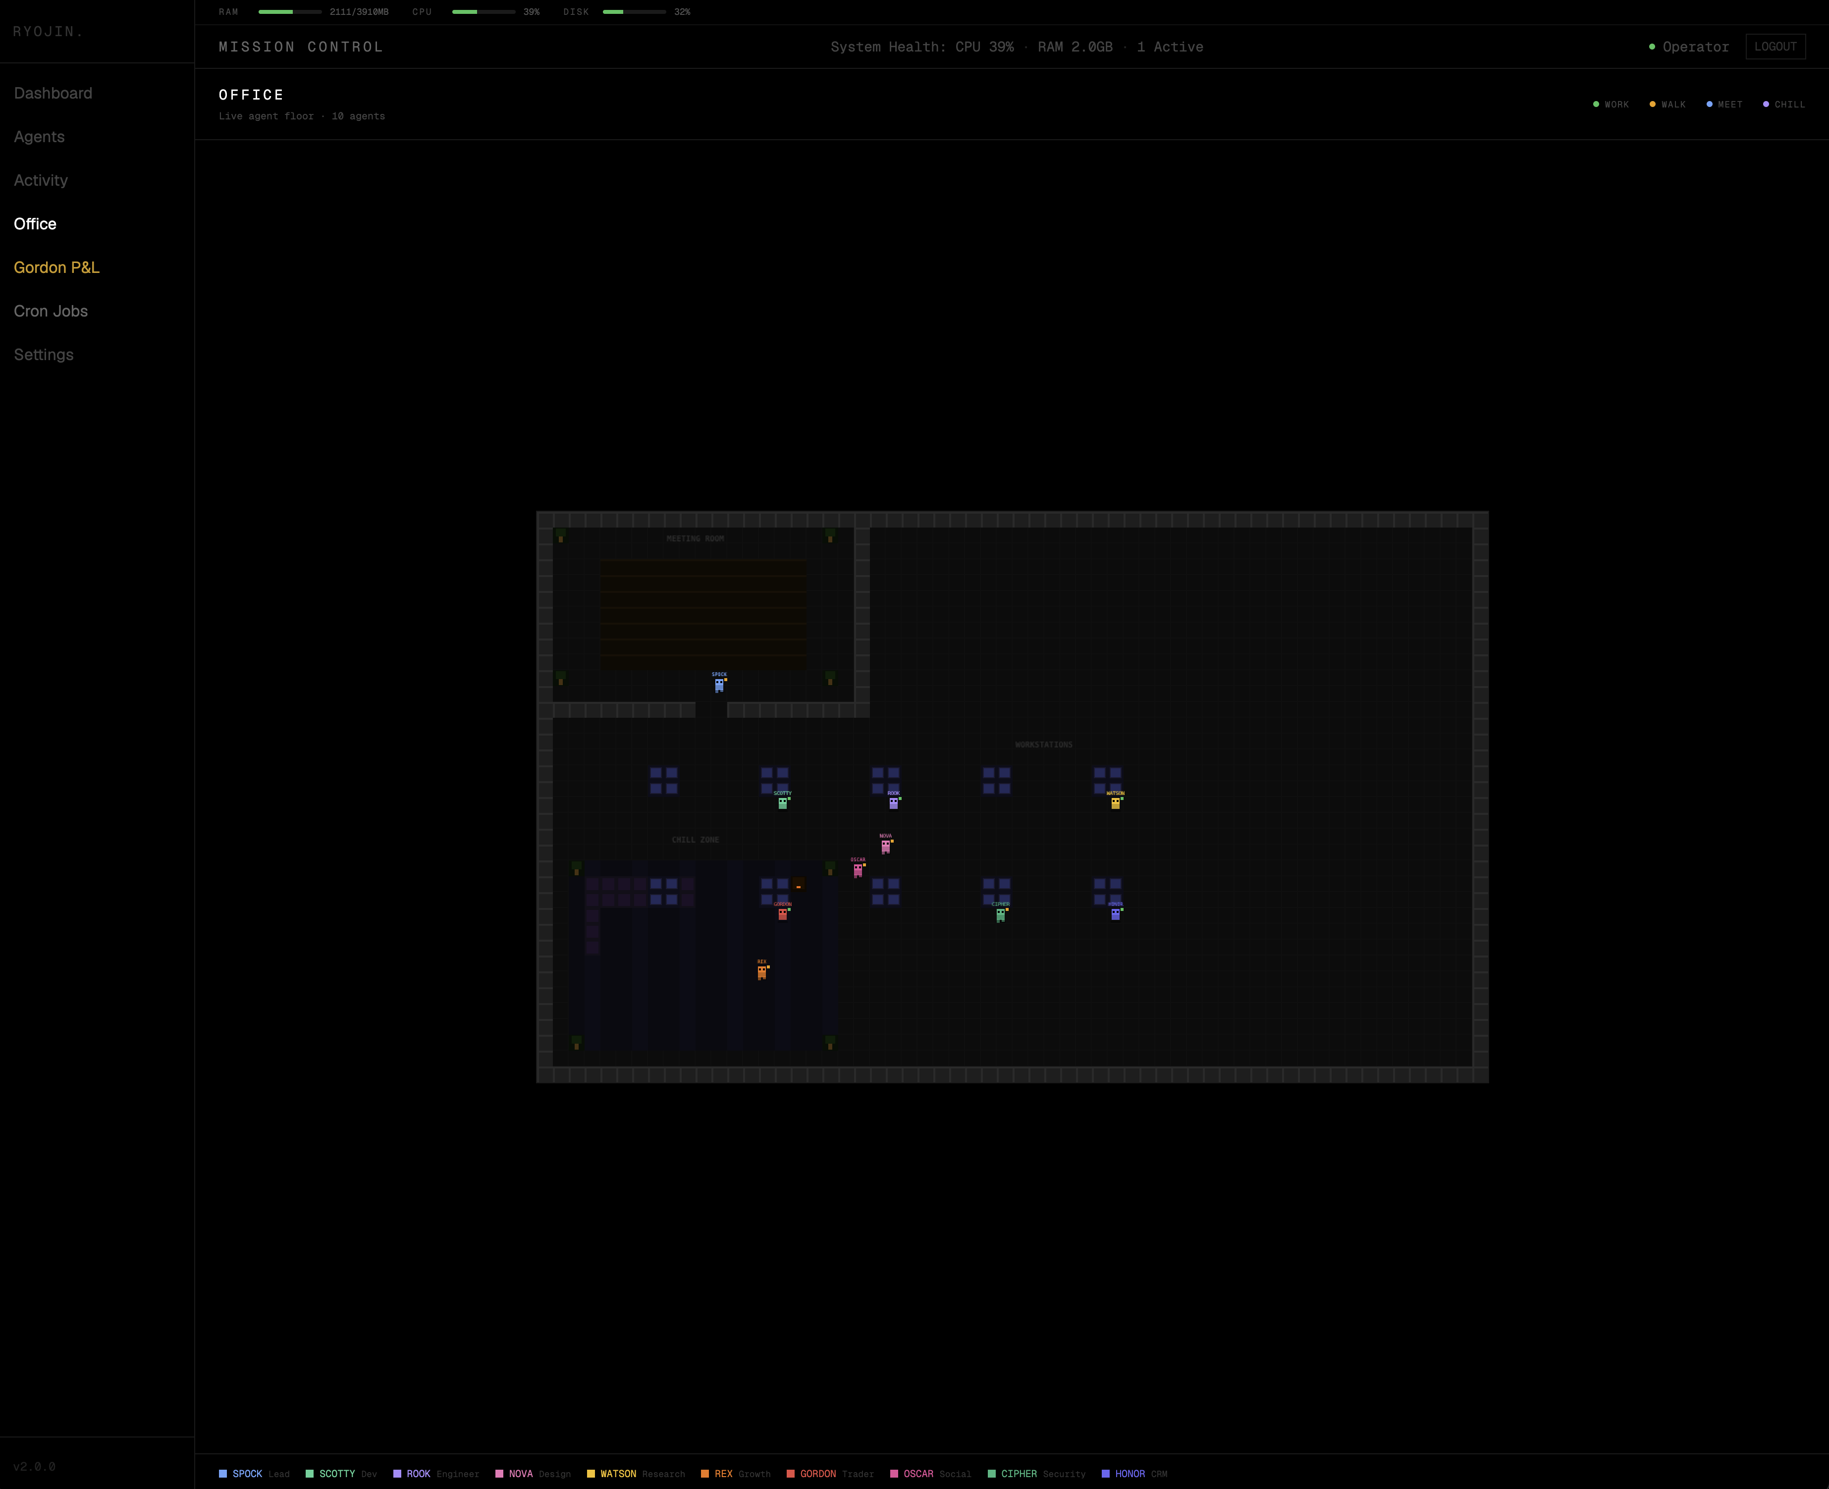
Task: Click NOVA's avatar on the floor map
Action: click(x=885, y=847)
